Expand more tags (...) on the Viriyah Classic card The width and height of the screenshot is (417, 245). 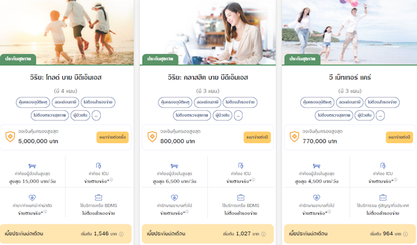pyautogui.click(x=238, y=115)
